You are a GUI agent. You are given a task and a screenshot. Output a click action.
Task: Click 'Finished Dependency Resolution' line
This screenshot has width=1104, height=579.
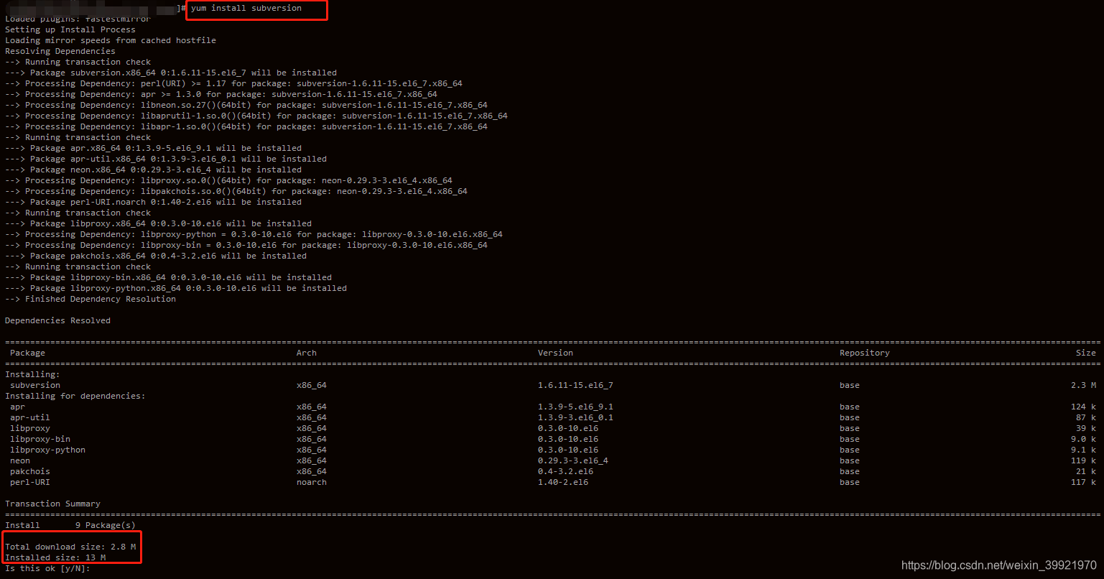click(x=91, y=299)
